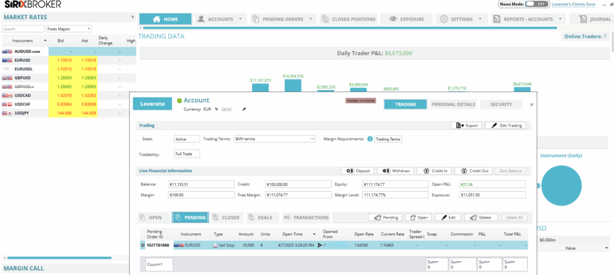Click the Market Rates search field

coord(23,28)
